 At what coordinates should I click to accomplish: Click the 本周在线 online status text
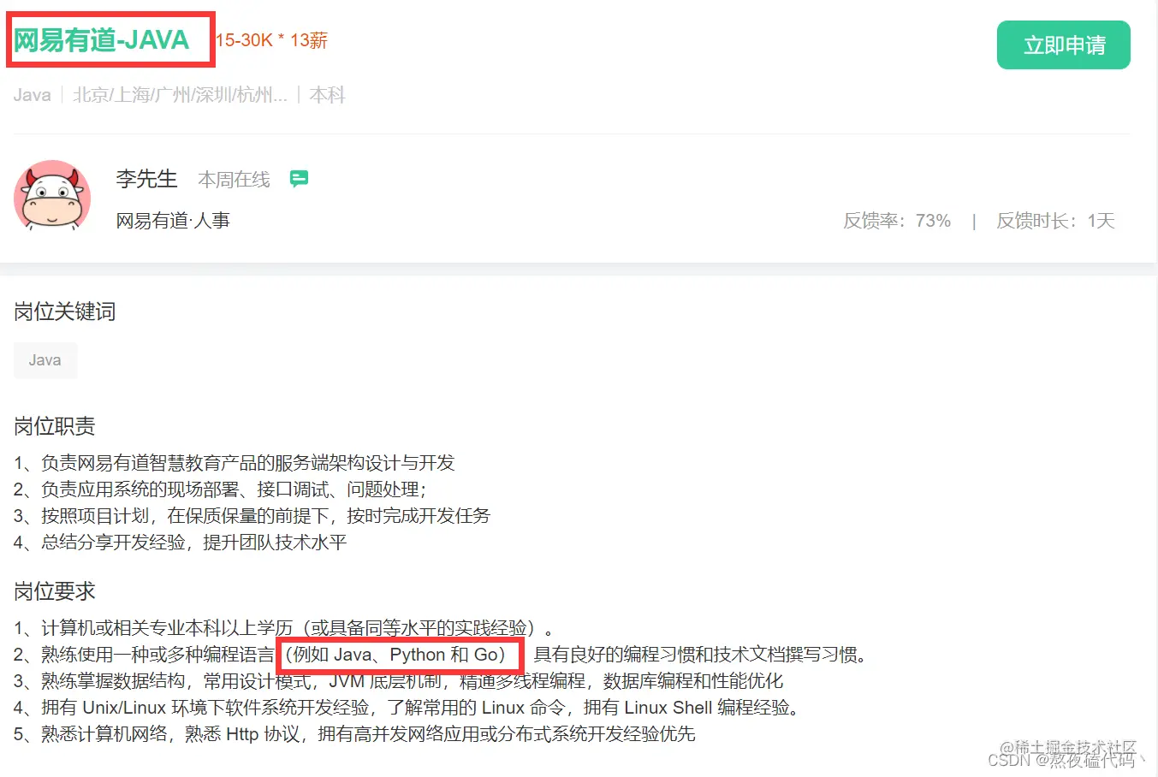[x=234, y=180]
